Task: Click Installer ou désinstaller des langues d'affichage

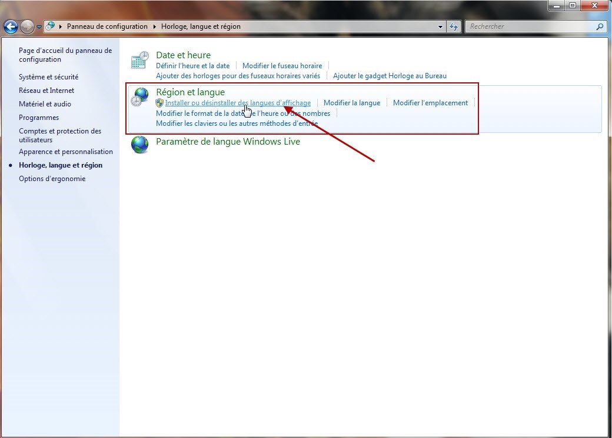Action: point(238,102)
